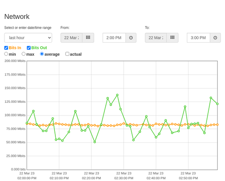Click the first orange Bits In data point
225x181 pixels.
click(x=27, y=124)
